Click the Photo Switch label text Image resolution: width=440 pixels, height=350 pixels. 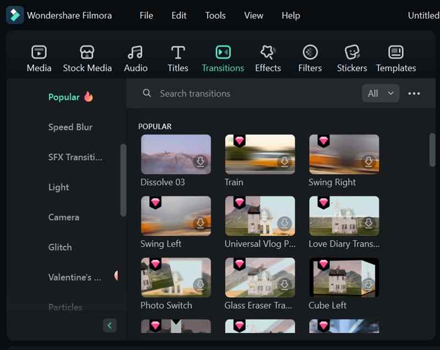coord(166,305)
